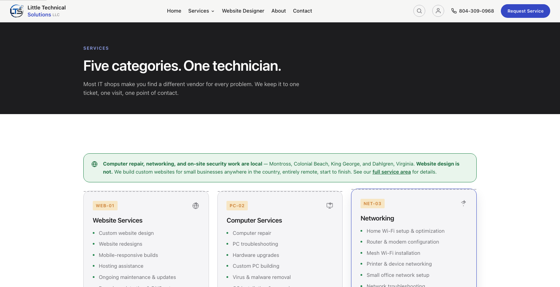560x287 pixels.
Task: Click 'Virus & malware removal' item
Action: 261,277
